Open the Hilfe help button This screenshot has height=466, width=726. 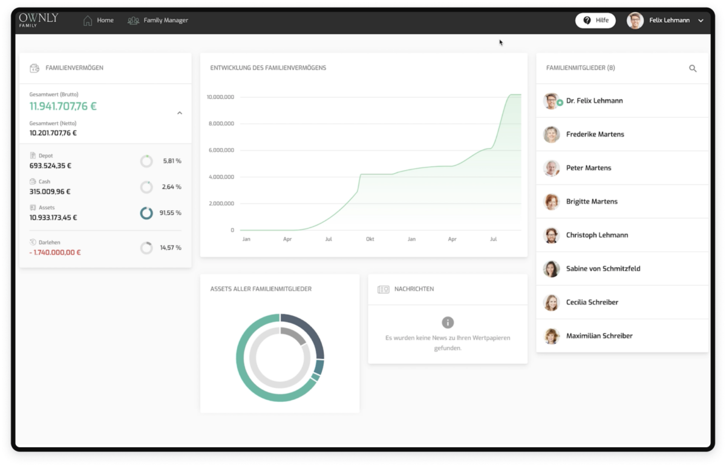tap(595, 21)
